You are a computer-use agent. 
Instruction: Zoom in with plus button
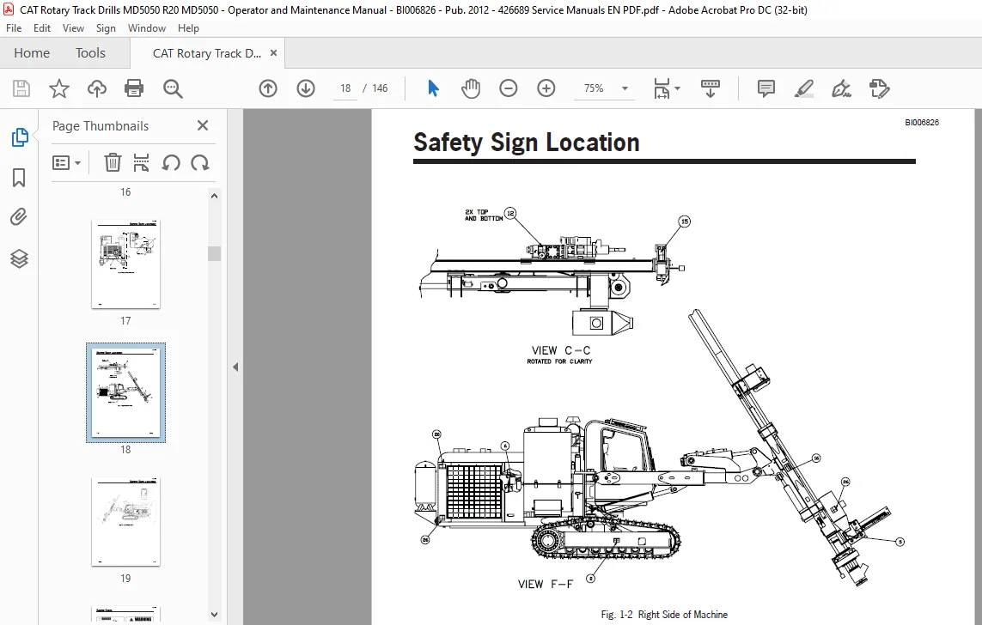[546, 88]
